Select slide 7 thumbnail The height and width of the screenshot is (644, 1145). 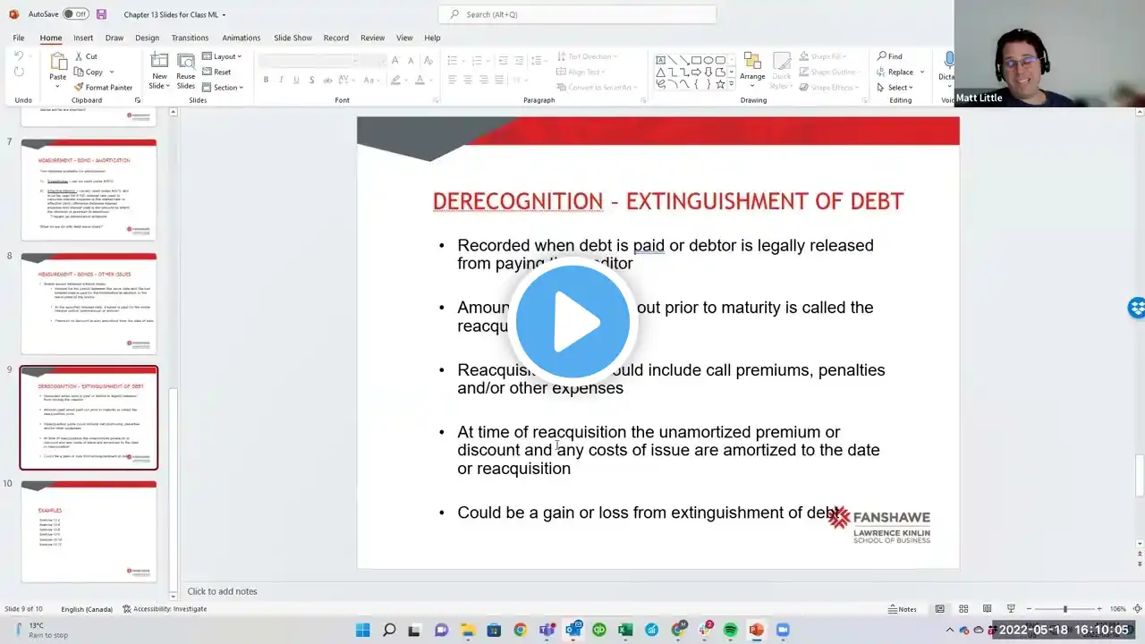point(89,190)
